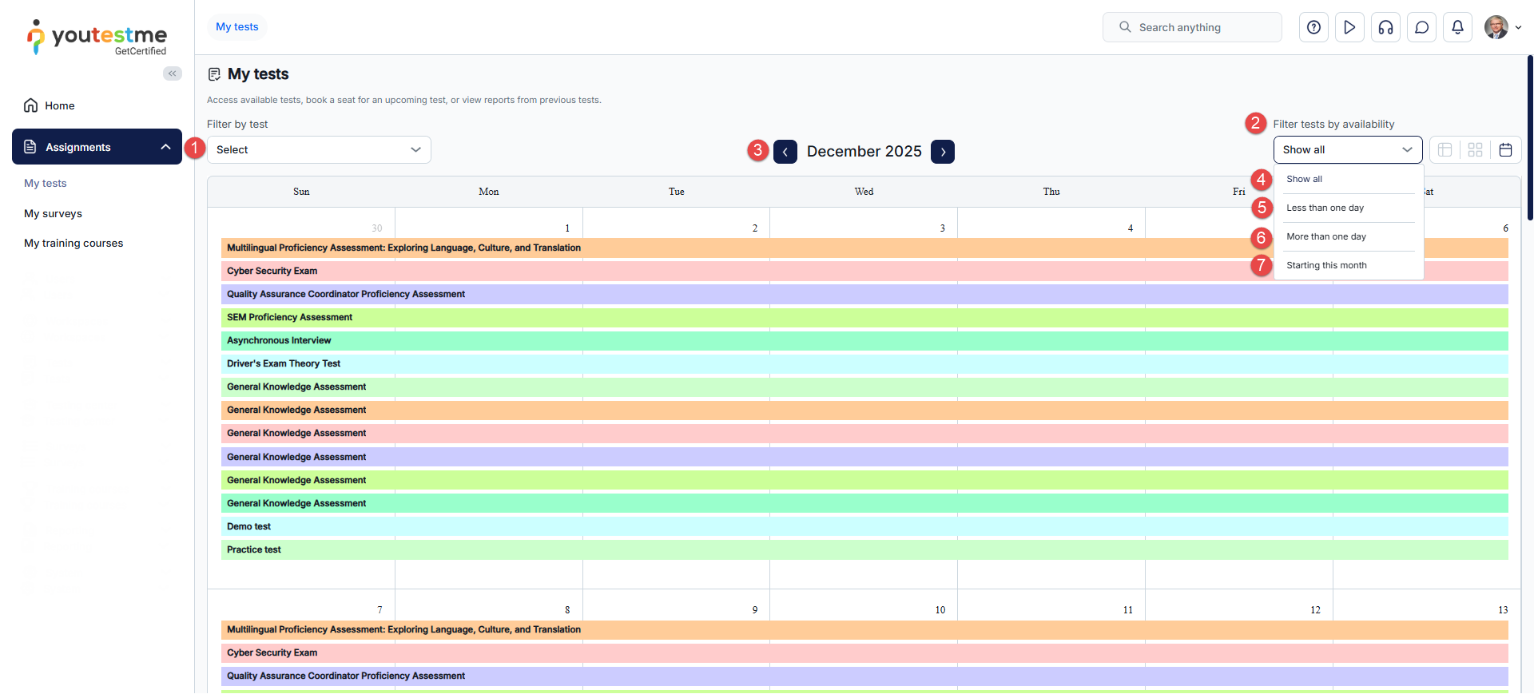Close the Show all availability dropdown

tap(1347, 150)
